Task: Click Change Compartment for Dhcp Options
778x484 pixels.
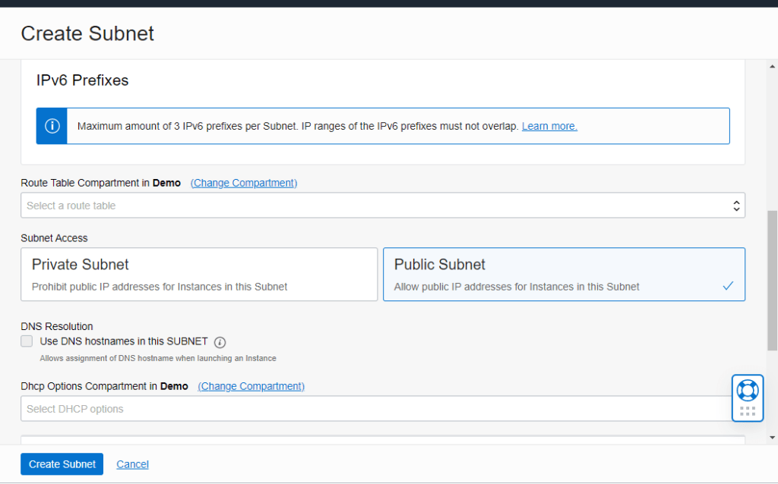Action: coord(251,386)
